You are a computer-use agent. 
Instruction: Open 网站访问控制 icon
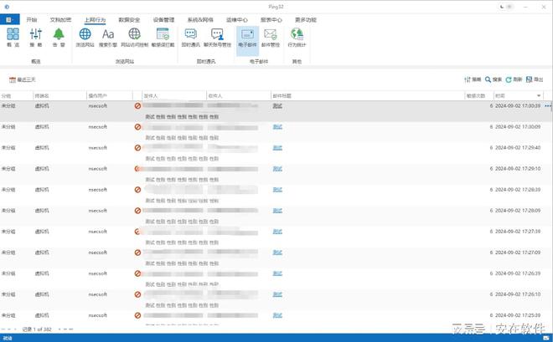point(133,36)
